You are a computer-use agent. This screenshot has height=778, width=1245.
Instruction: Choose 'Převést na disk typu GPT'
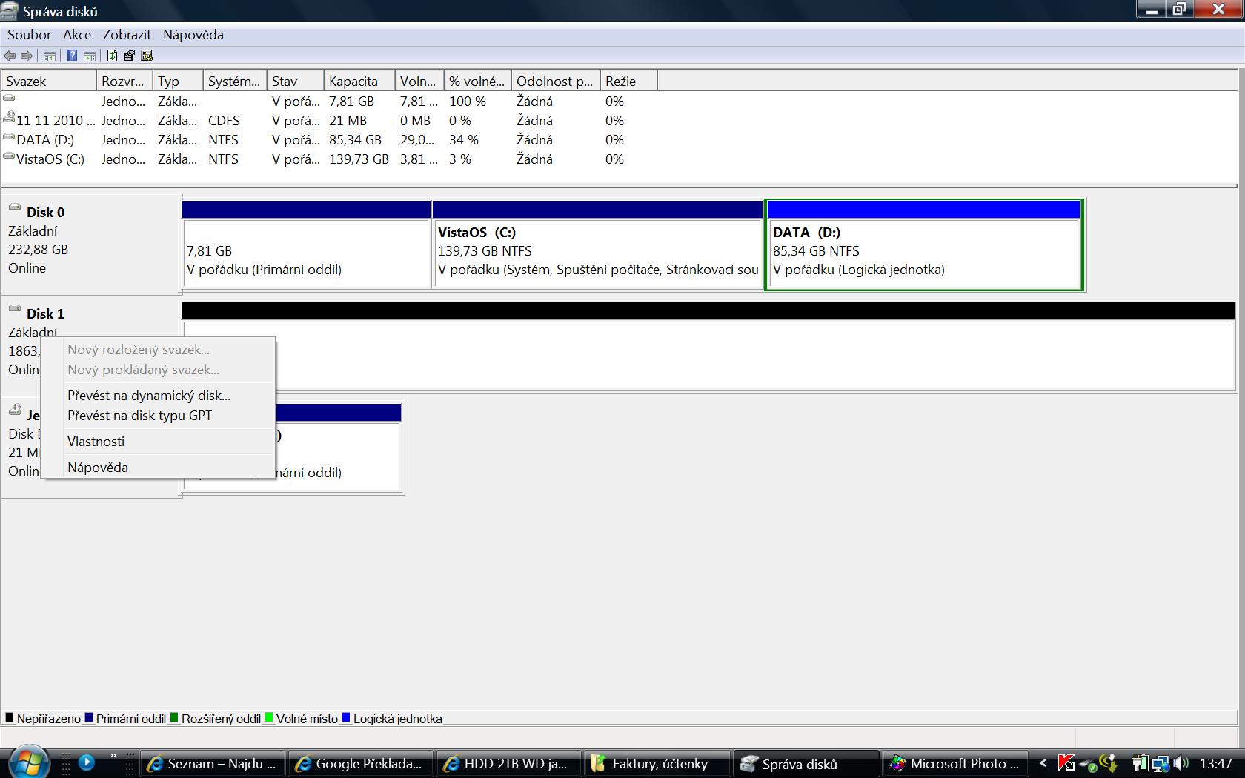[159, 416]
